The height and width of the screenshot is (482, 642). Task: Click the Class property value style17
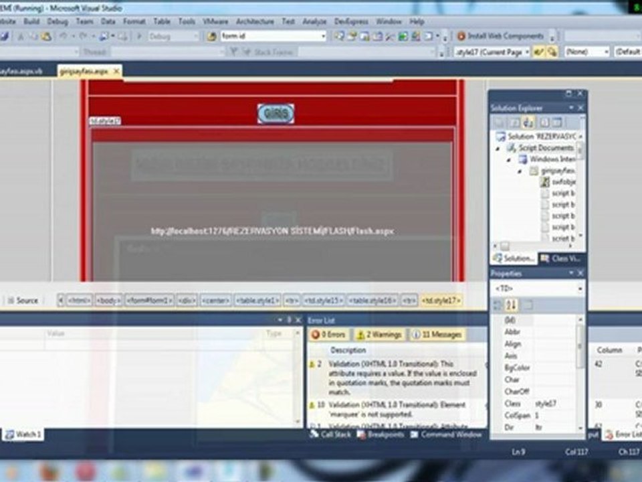(546, 404)
